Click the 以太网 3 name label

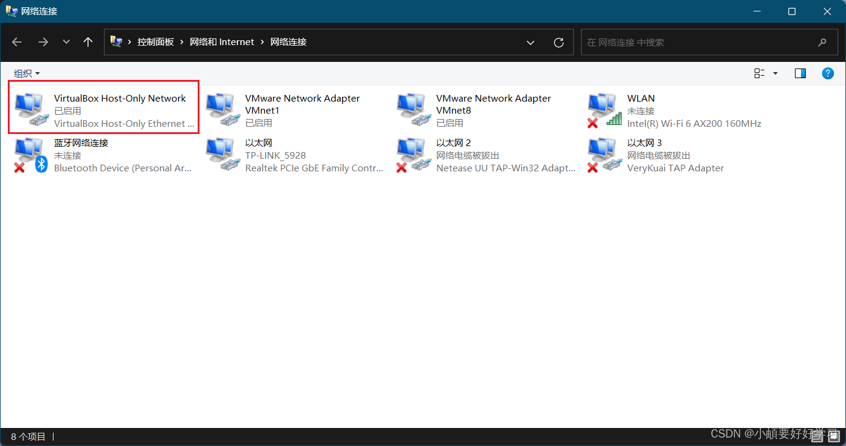point(645,143)
